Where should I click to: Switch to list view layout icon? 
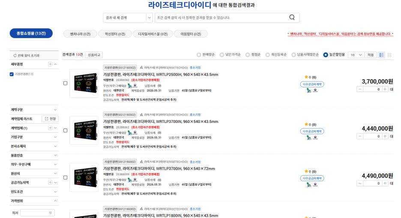pos(382,55)
